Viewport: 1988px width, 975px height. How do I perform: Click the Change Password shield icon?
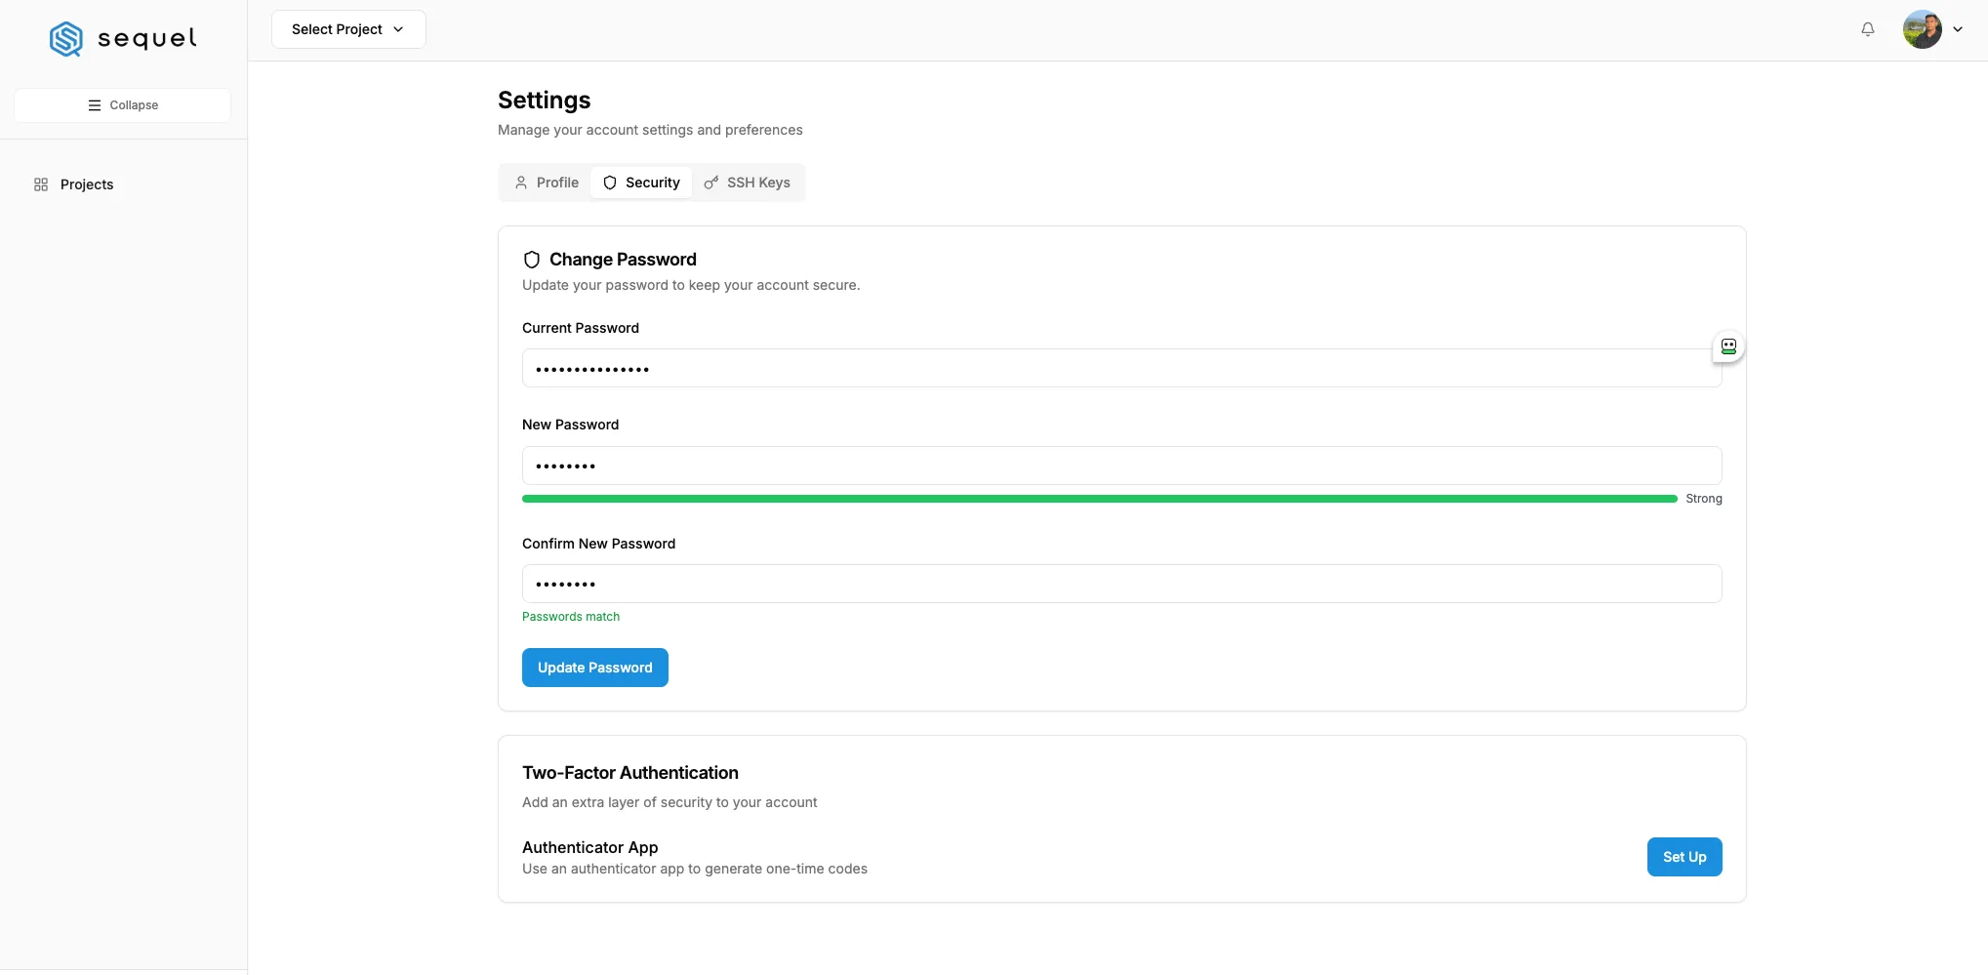pos(532,260)
